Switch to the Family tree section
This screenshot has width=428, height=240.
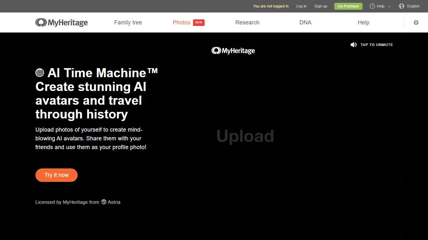point(128,22)
